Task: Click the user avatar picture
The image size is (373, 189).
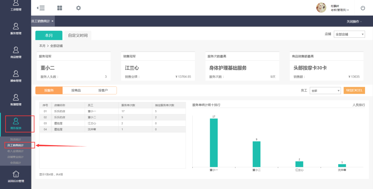Action: [x=321, y=8]
